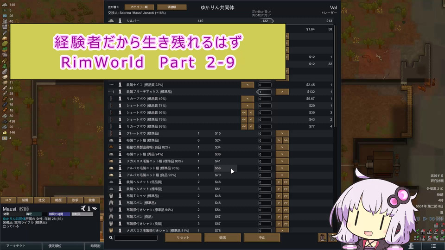445x250 pixels.
Task: Open the 健康 tab
Action: [x=92, y=200]
